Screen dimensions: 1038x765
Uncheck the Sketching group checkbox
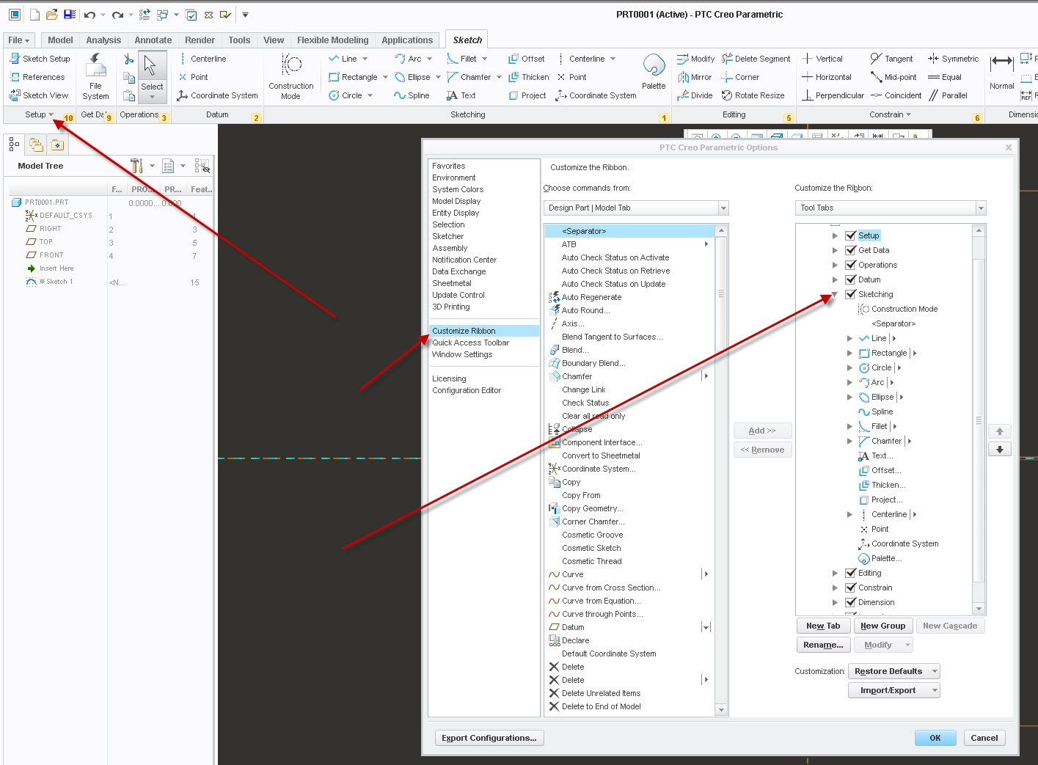point(851,294)
